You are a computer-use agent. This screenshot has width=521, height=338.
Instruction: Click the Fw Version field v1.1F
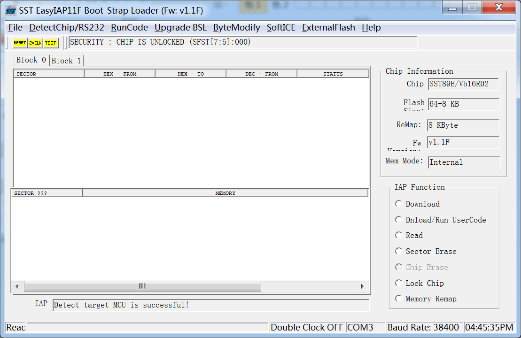(x=463, y=142)
